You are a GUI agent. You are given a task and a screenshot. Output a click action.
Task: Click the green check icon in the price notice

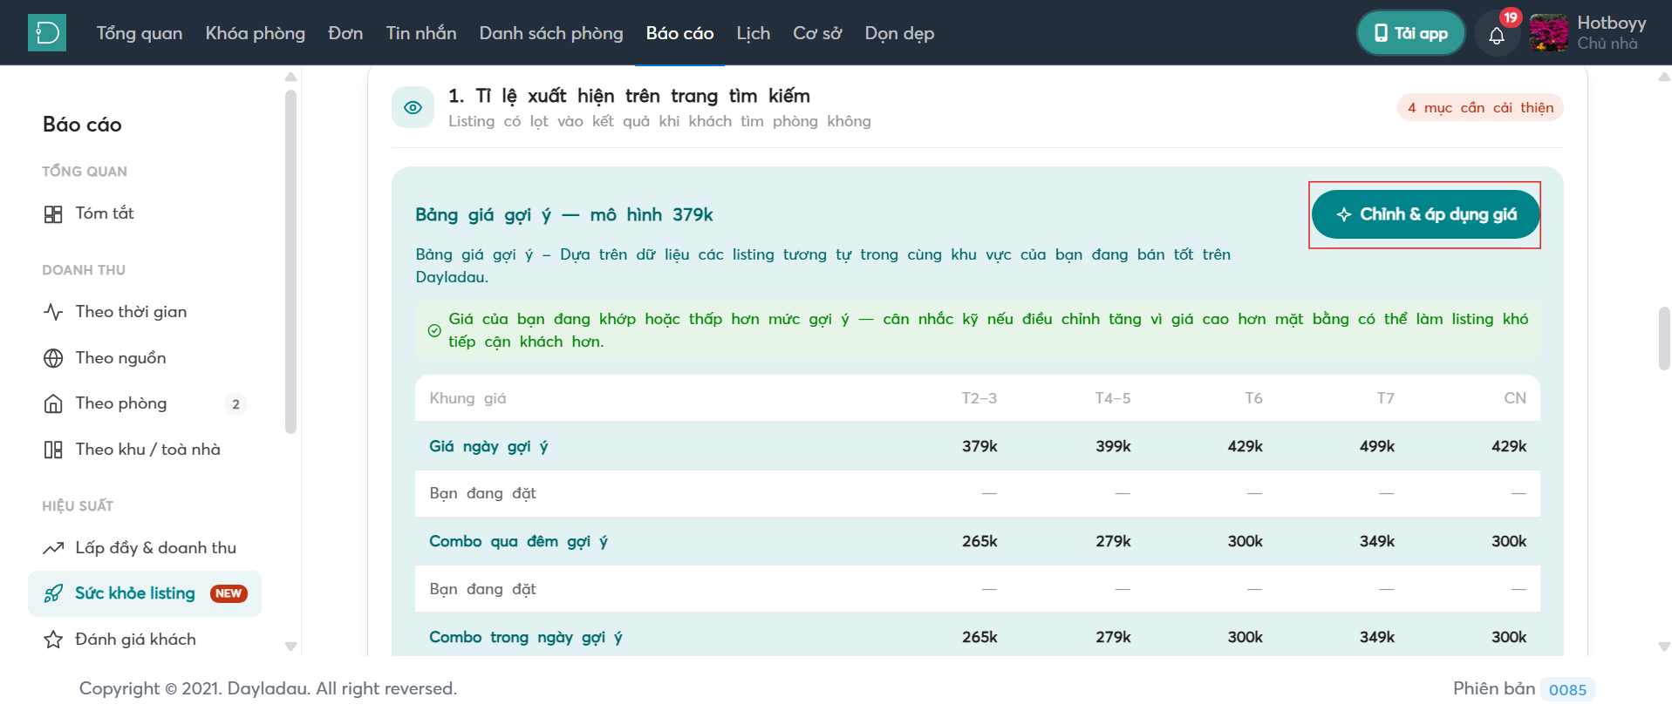[x=434, y=331]
